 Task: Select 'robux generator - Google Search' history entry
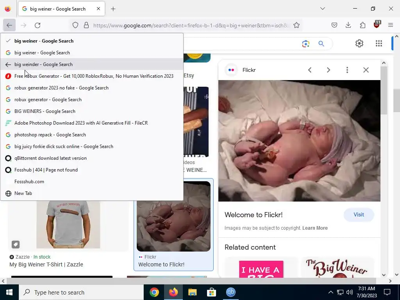(92, 100)
